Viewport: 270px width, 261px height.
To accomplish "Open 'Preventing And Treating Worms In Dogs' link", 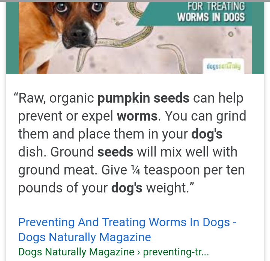I will (124, 222).
